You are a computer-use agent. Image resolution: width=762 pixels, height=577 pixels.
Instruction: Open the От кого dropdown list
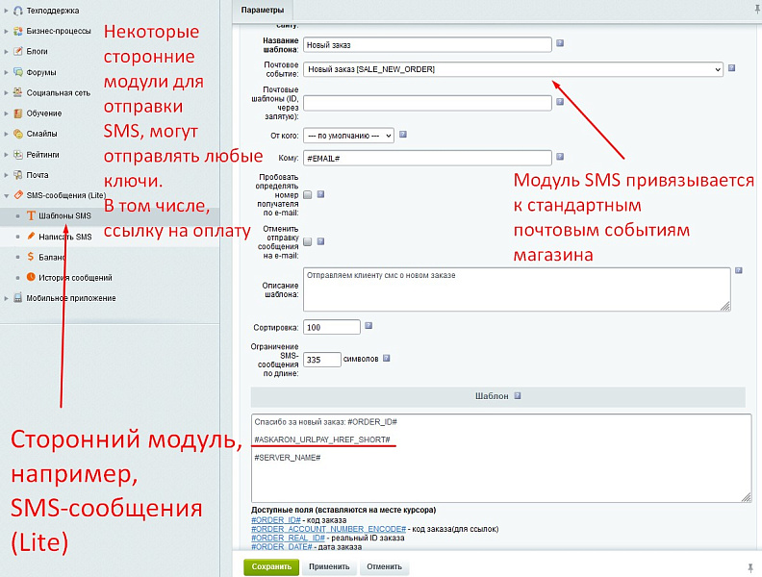point(348,136)
